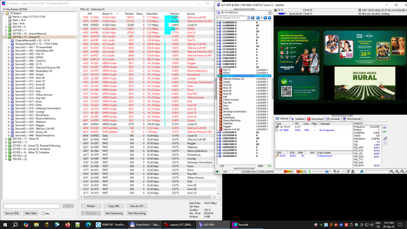Expand NIT PID = 16 Actual Network node
Image resolution: width=407 pixels, height=229 pixels.
point(6,34)
